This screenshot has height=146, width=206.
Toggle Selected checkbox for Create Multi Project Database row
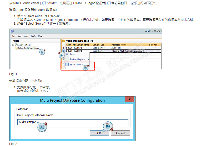click(x=155, y=51)
